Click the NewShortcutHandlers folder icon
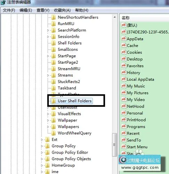This screenshot has width=169, height=174. point(54,17)
